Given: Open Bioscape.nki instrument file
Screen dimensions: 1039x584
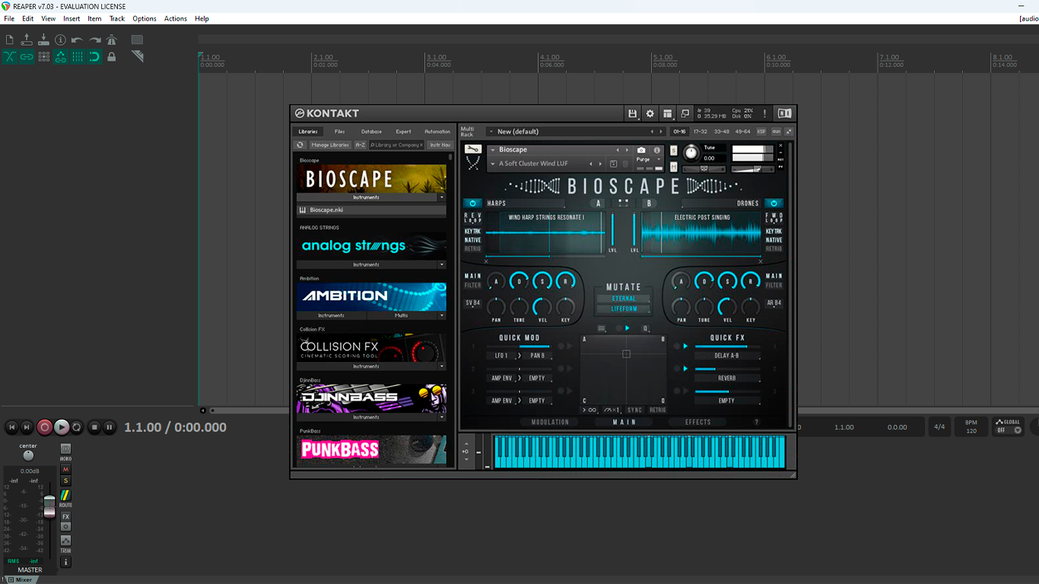Looking at the screenshot, I should point(371,210).
